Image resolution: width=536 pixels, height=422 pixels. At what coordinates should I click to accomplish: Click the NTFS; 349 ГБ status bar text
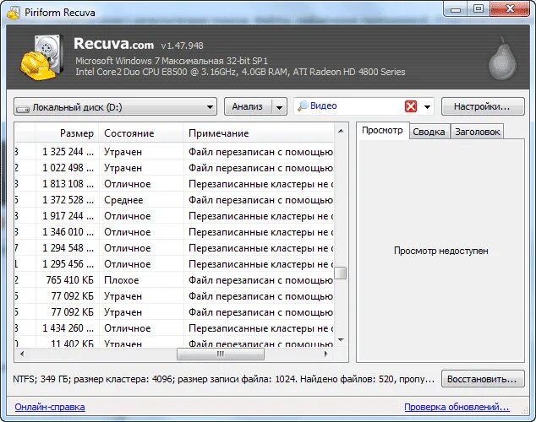tap(223, 379)
